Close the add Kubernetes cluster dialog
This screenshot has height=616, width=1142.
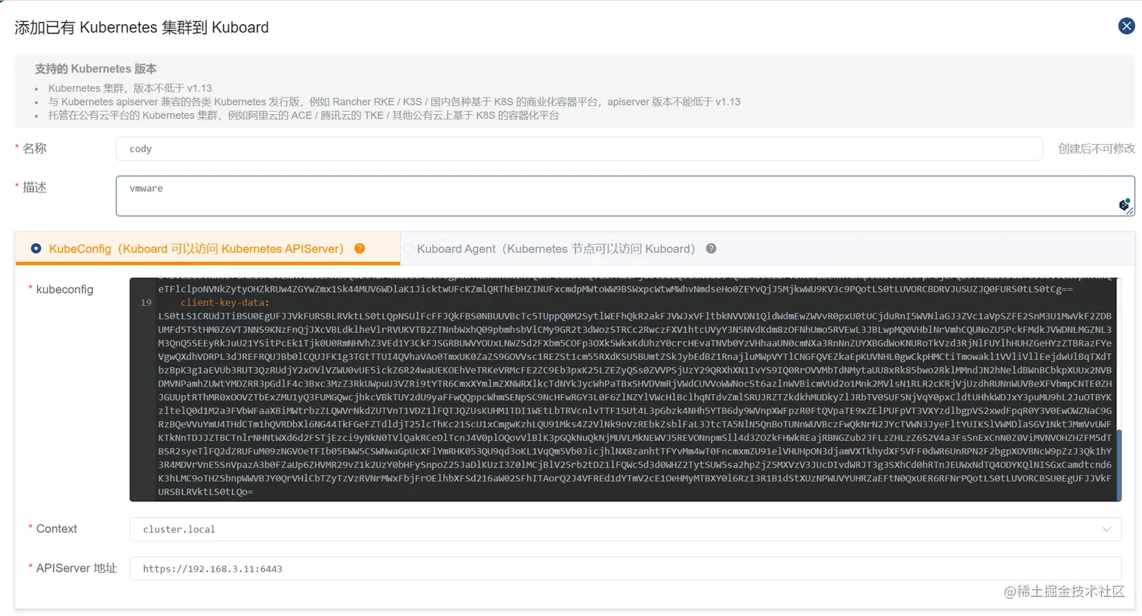point(1126,26)
